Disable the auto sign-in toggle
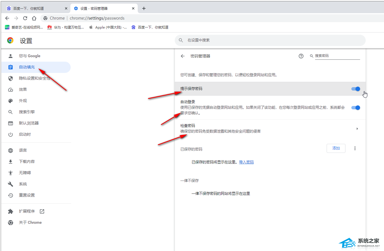Screen dimensions: 384x251 (x=355, y=108)
